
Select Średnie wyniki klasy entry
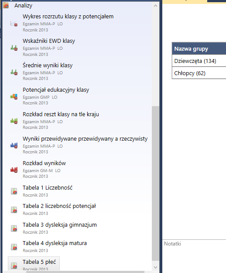(48, 65)
